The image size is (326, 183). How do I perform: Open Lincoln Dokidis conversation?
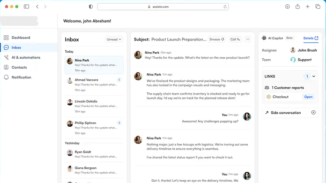(x=94, y=106)
